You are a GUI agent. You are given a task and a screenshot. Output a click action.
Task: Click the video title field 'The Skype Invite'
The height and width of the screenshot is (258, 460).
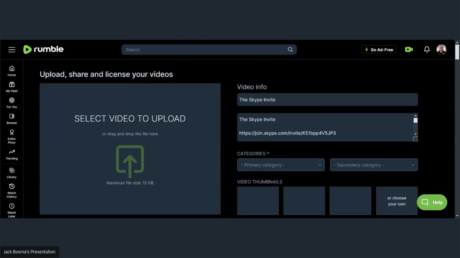(327, 100)
